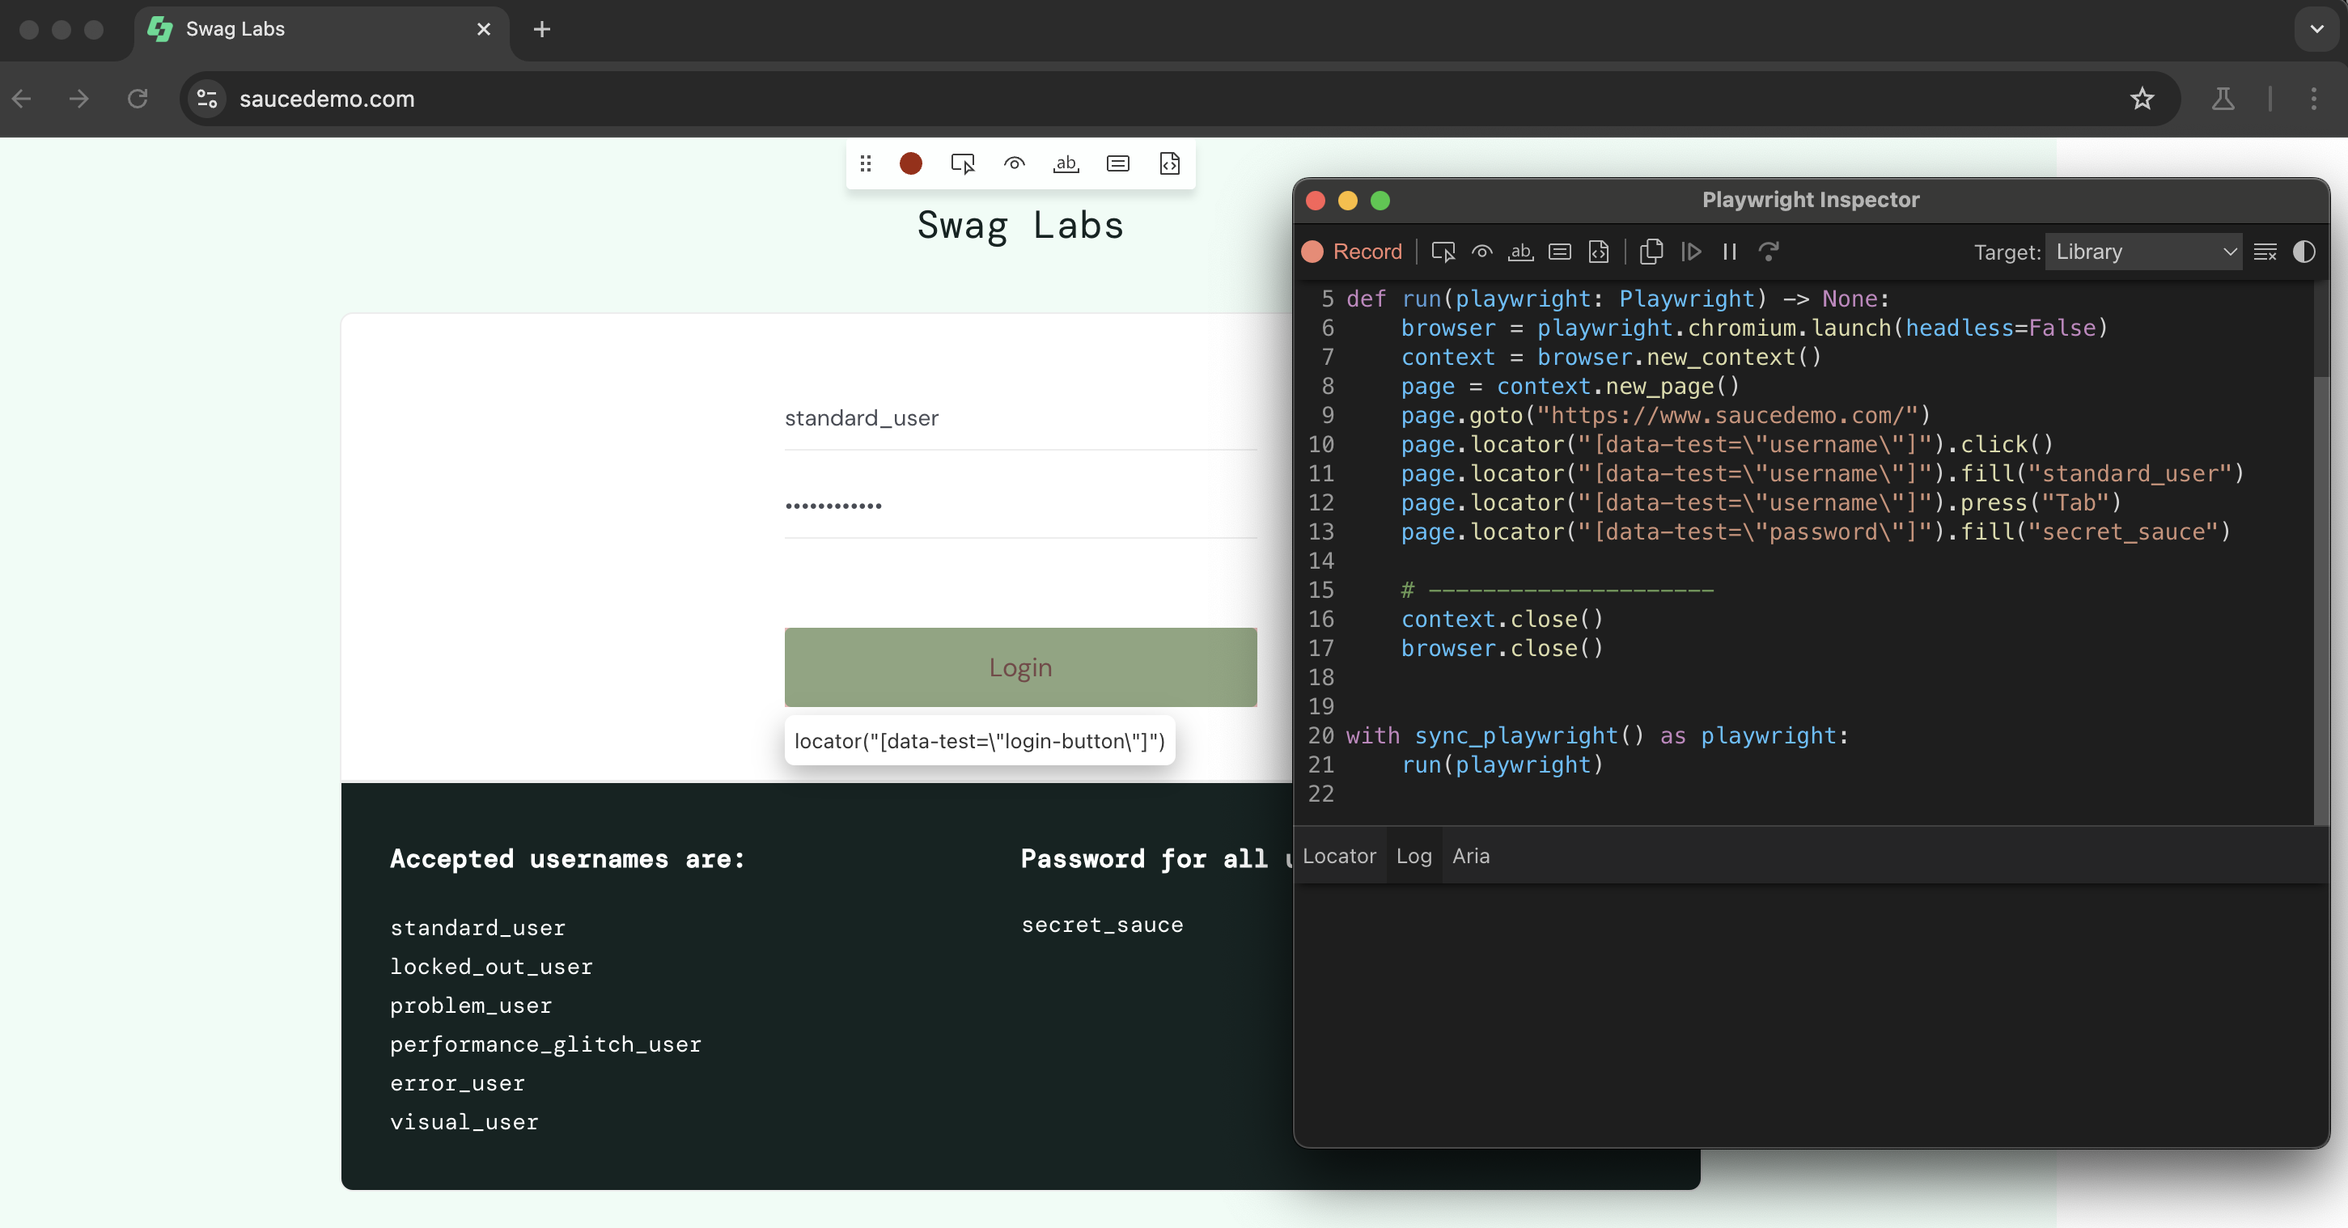Open the site information control in address bar
The width and height of the screenshot is (2348, 1228).
click(208, 99)
